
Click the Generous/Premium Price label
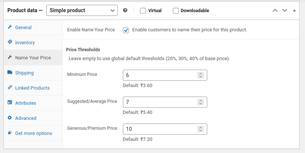click(x=92, y=128)
